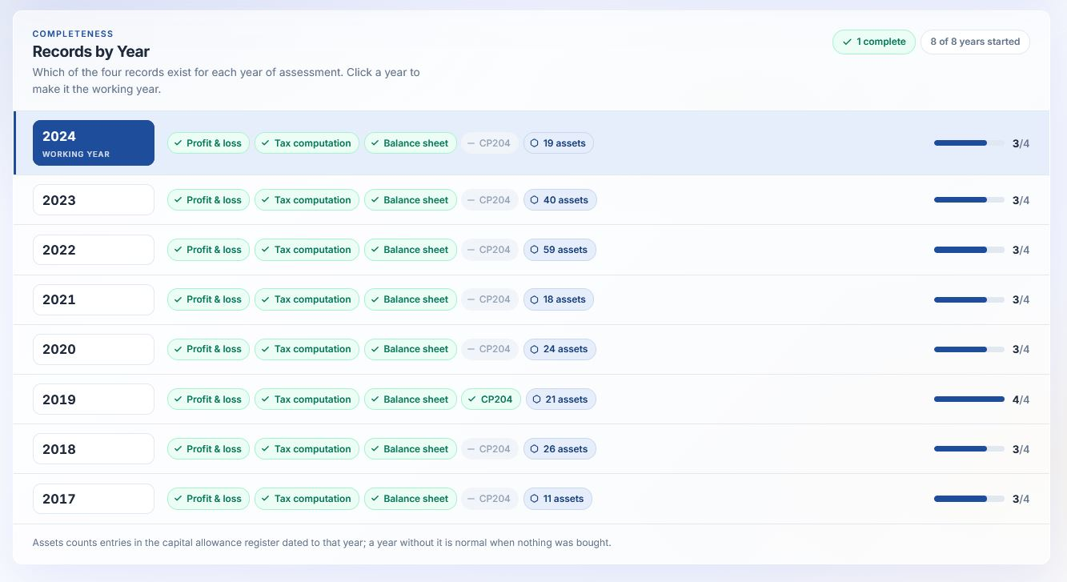This screenshot has width=1067, height=582.
Task: Click the '21 assets' label
Action: coord(567,399)
